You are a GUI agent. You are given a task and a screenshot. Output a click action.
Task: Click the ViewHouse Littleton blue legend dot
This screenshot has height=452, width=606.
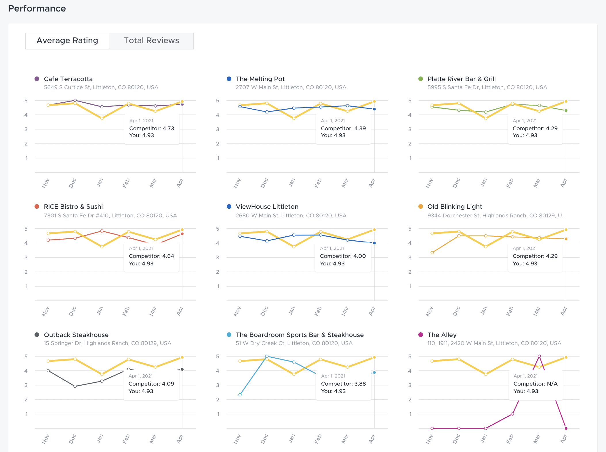pyautogui.click(x=229, y=206)
